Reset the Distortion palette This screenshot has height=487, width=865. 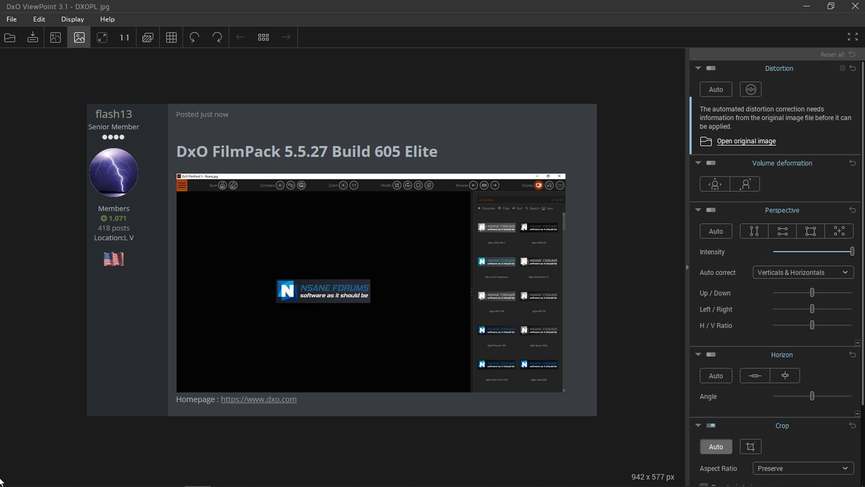853,68
